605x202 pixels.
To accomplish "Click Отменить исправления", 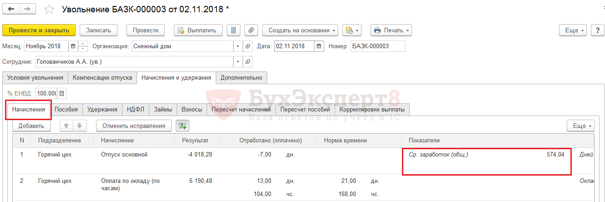I will pos(134,126).
